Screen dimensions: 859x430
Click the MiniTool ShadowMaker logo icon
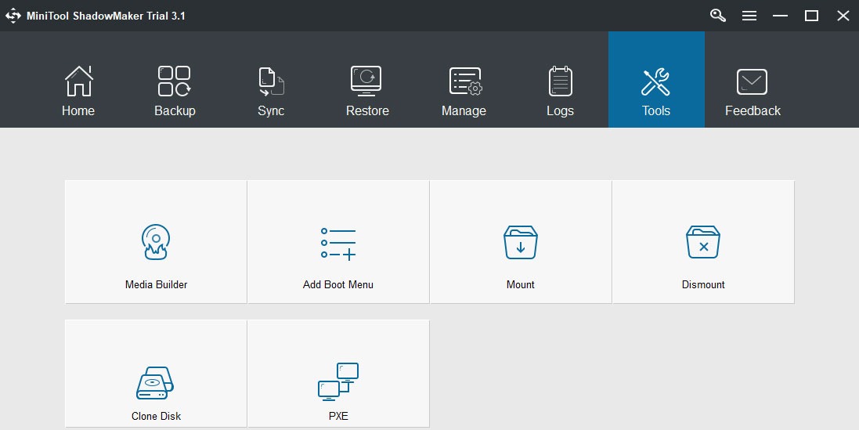coord(13,16)
